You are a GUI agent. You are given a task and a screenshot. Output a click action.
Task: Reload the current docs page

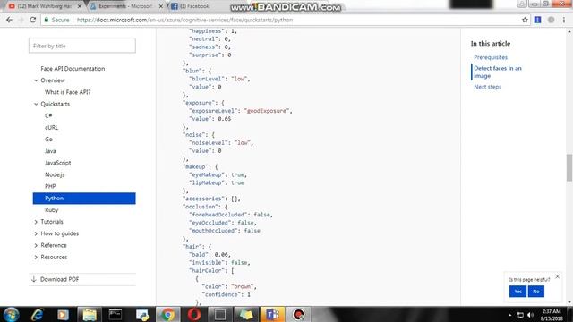[x=32, y=20]
